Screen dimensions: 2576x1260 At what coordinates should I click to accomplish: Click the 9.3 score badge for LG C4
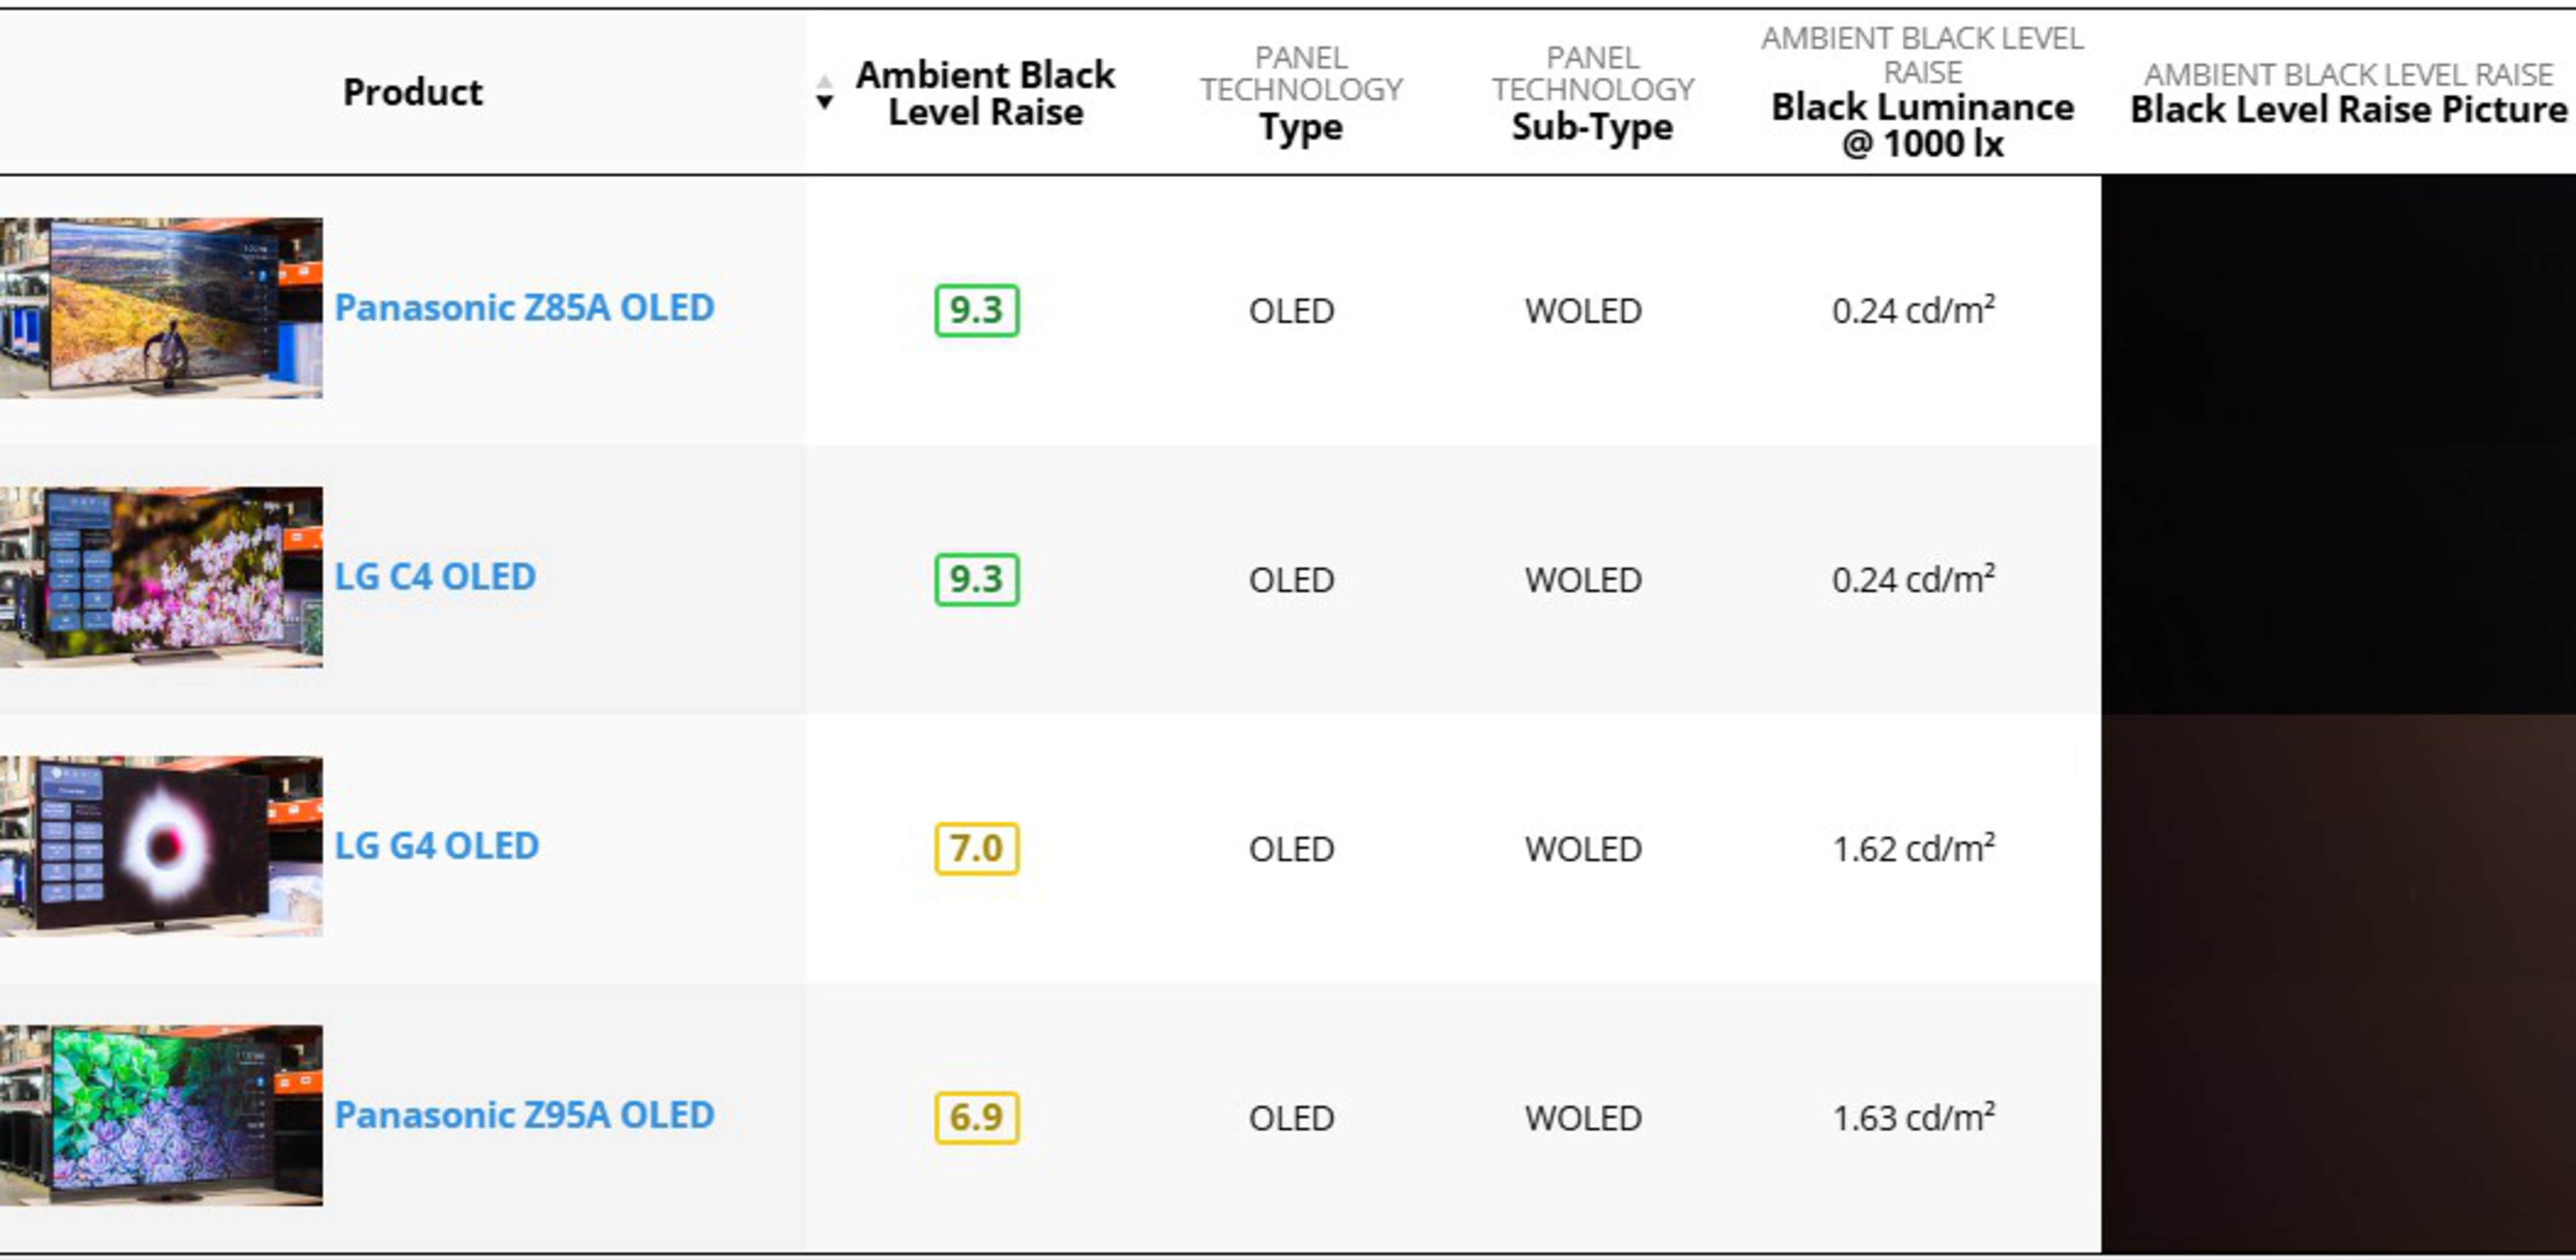tap(976, 579)
